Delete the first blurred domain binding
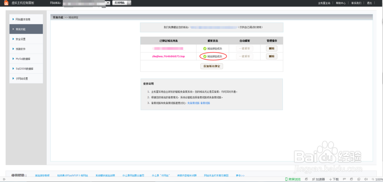 (272, 48)
